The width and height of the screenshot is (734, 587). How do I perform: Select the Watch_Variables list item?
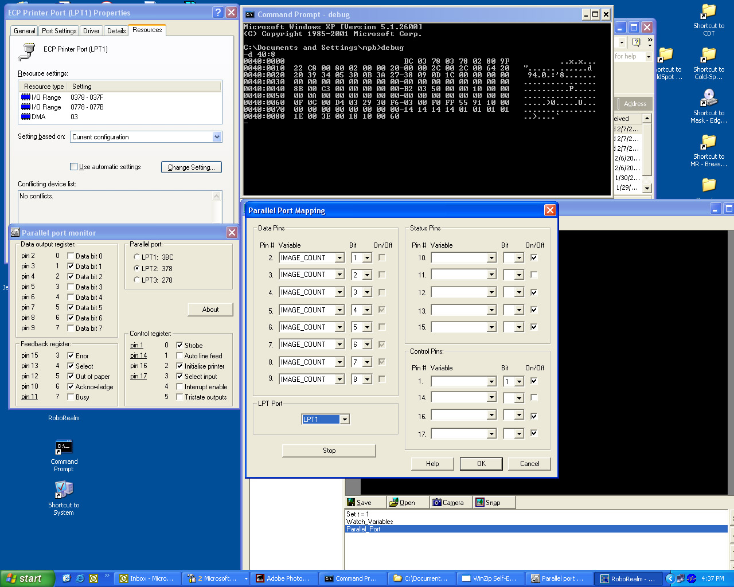tap(370, 522)
